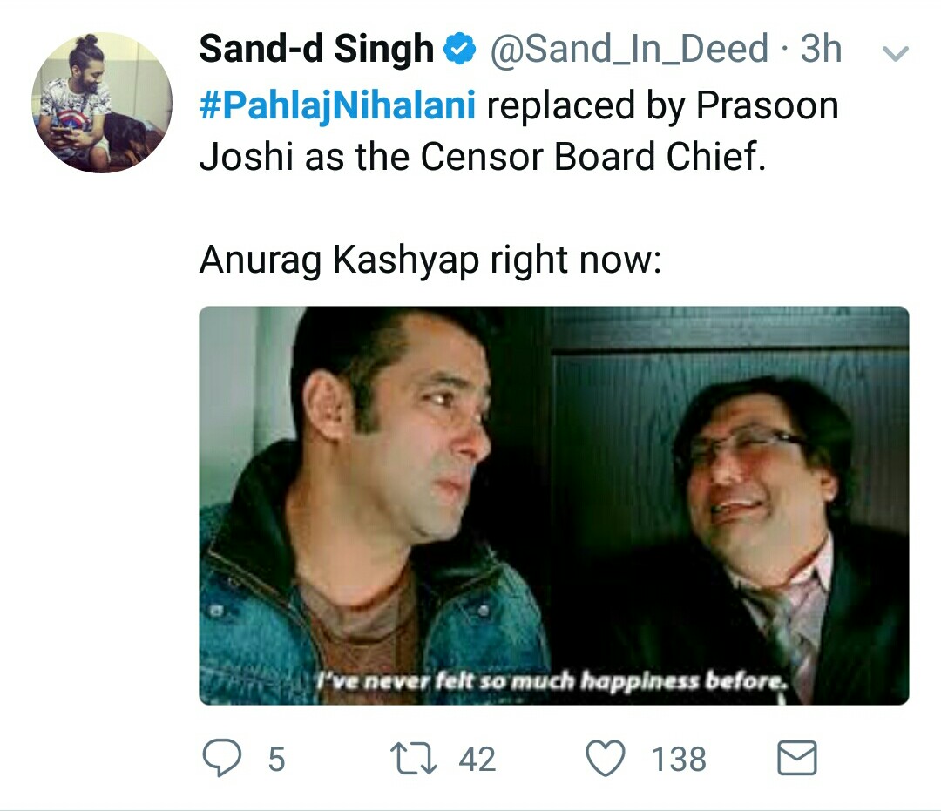Screen dimensions: 941x811
Task: Click the Sand-d Singh display name
Action: coord(317,50)
